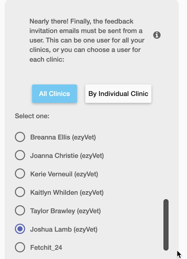Screen dimensions: 187x259
Task: Select Taylor Brawley (ezyVet) radio button
Action: click(x=20, y=210)
